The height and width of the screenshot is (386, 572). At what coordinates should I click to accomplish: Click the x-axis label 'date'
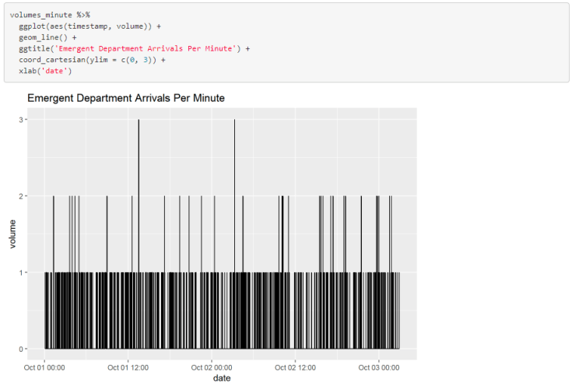click(x=222, y=378)
